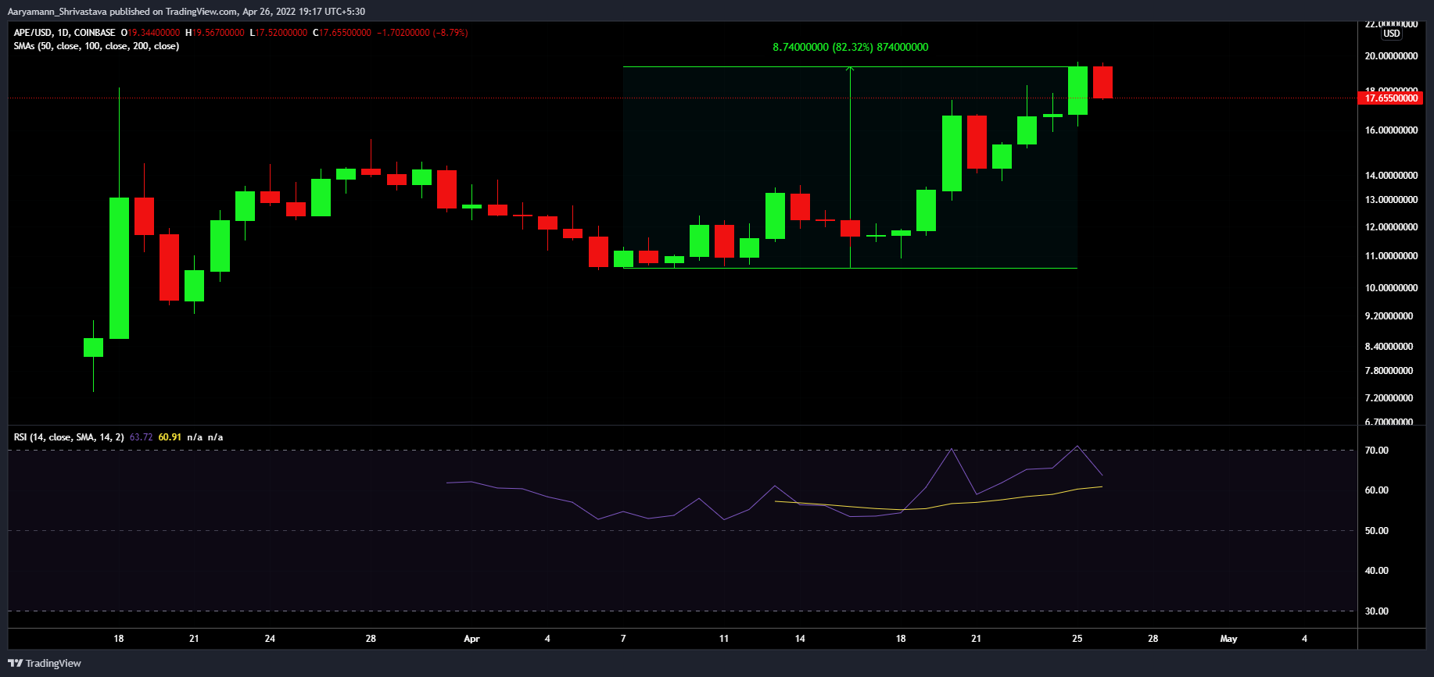Click the RSI value 63.72
Image resolution: width=1434 pixels, height=677 pixels.
(141, 437)
